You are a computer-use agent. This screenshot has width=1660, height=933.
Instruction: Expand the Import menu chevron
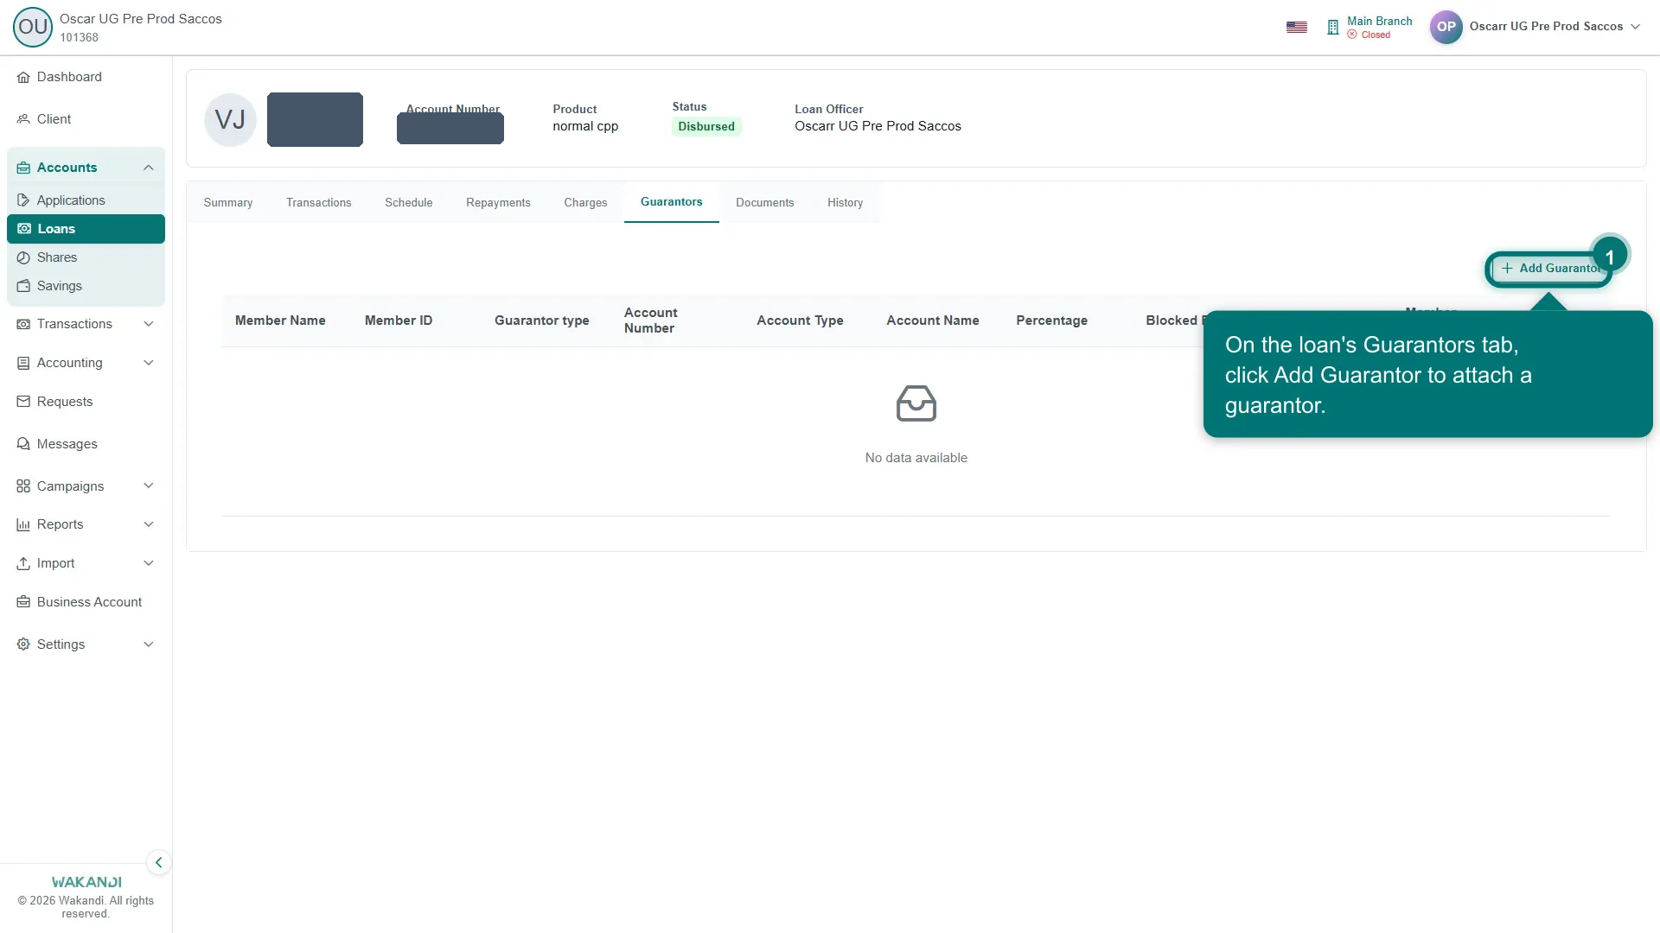tap(149, 563)
